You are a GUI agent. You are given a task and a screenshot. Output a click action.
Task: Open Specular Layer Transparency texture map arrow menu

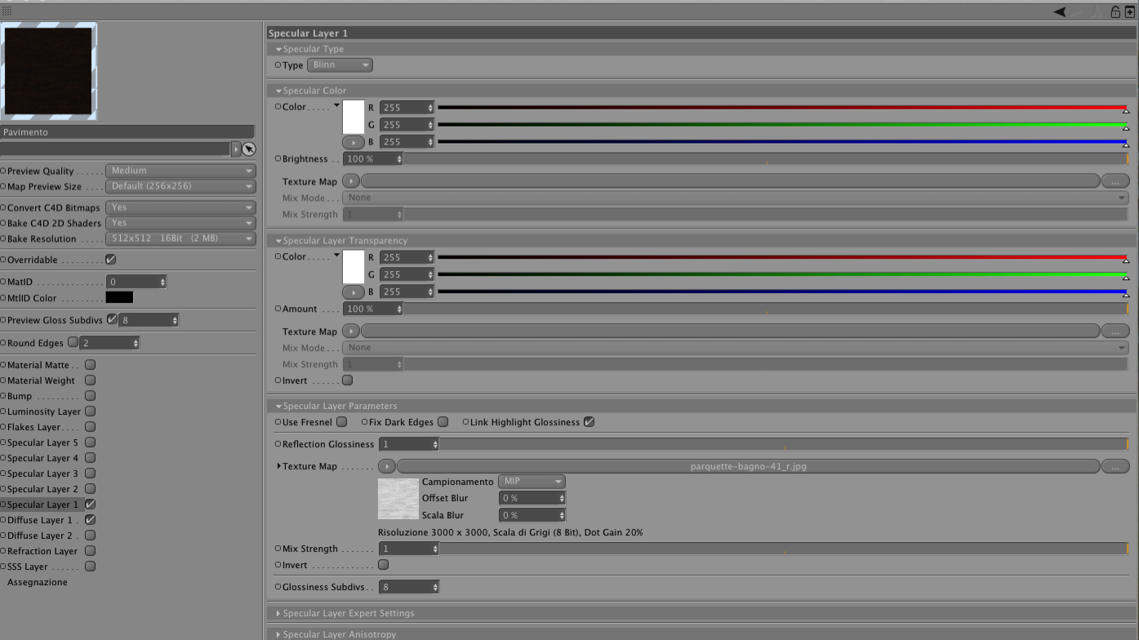(351, 331)
